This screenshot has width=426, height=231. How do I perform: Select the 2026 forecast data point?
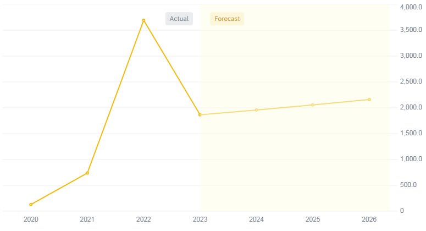click(369, 100)
